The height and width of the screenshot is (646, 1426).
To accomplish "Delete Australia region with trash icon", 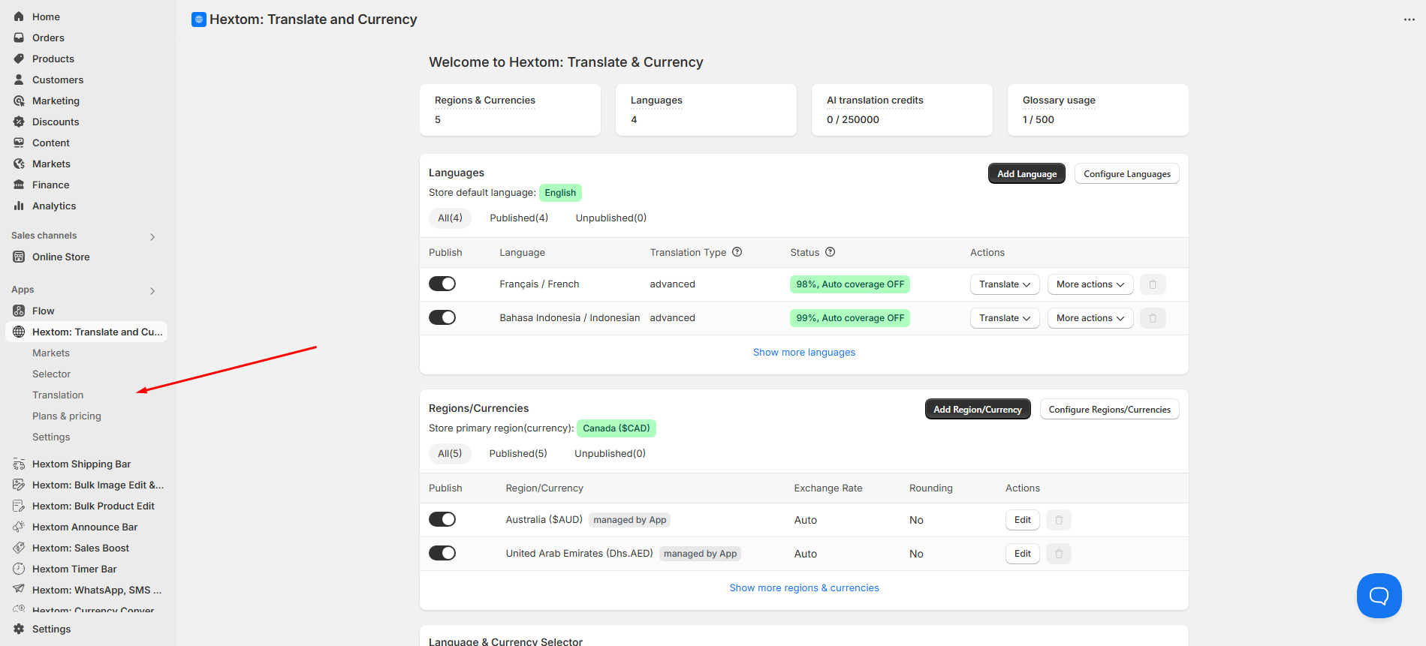I will click(x=1059, y=520).
